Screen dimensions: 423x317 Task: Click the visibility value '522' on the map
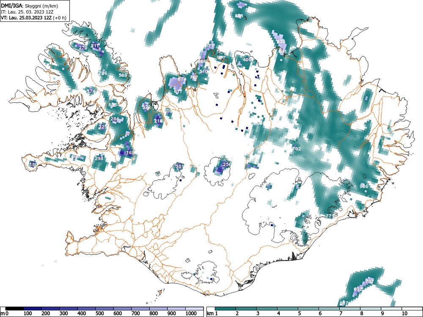146,107
